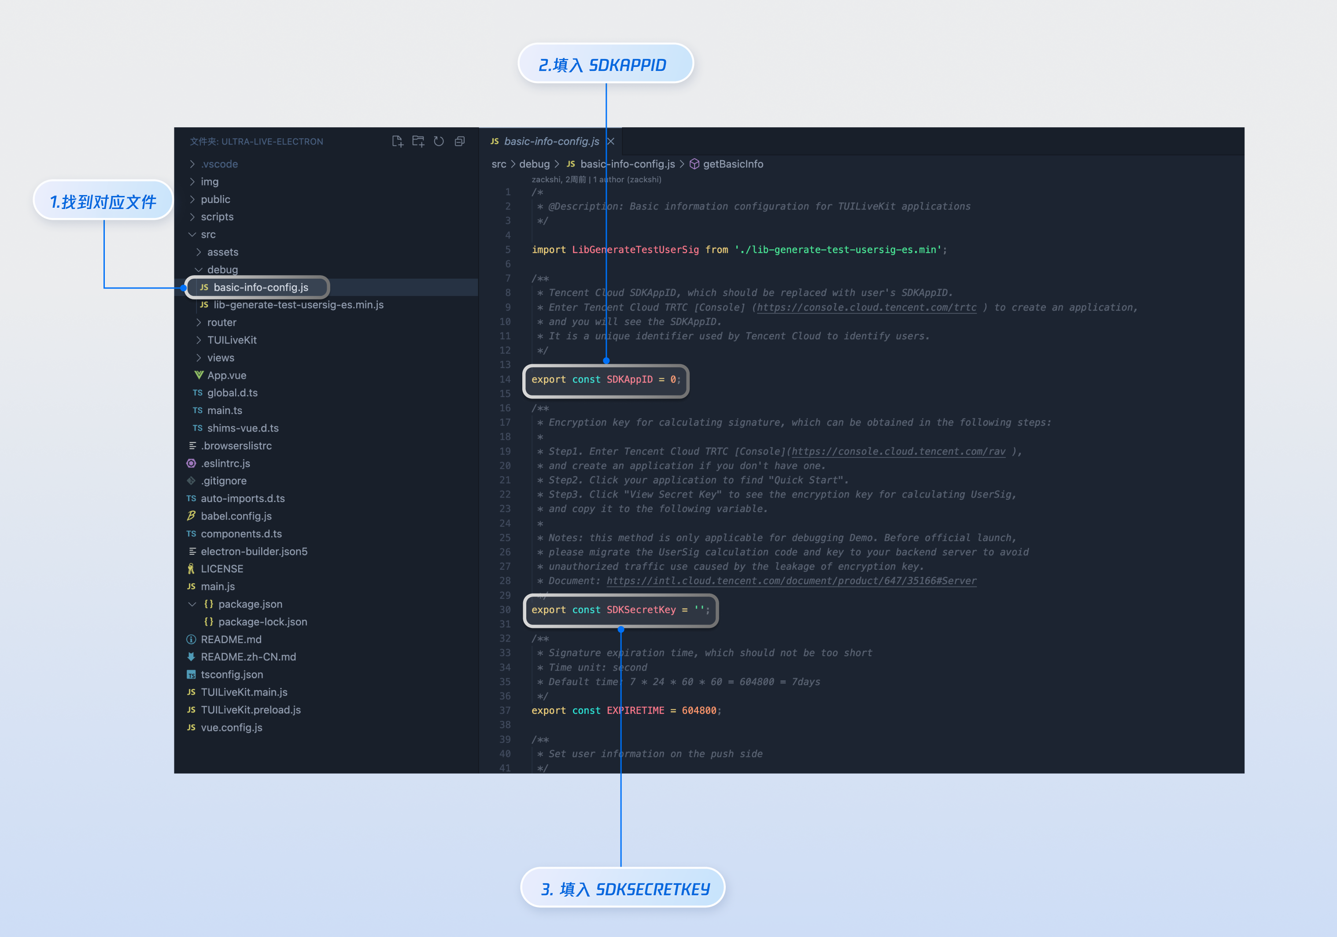Click the debug segment in the breadcrumb

534,164
